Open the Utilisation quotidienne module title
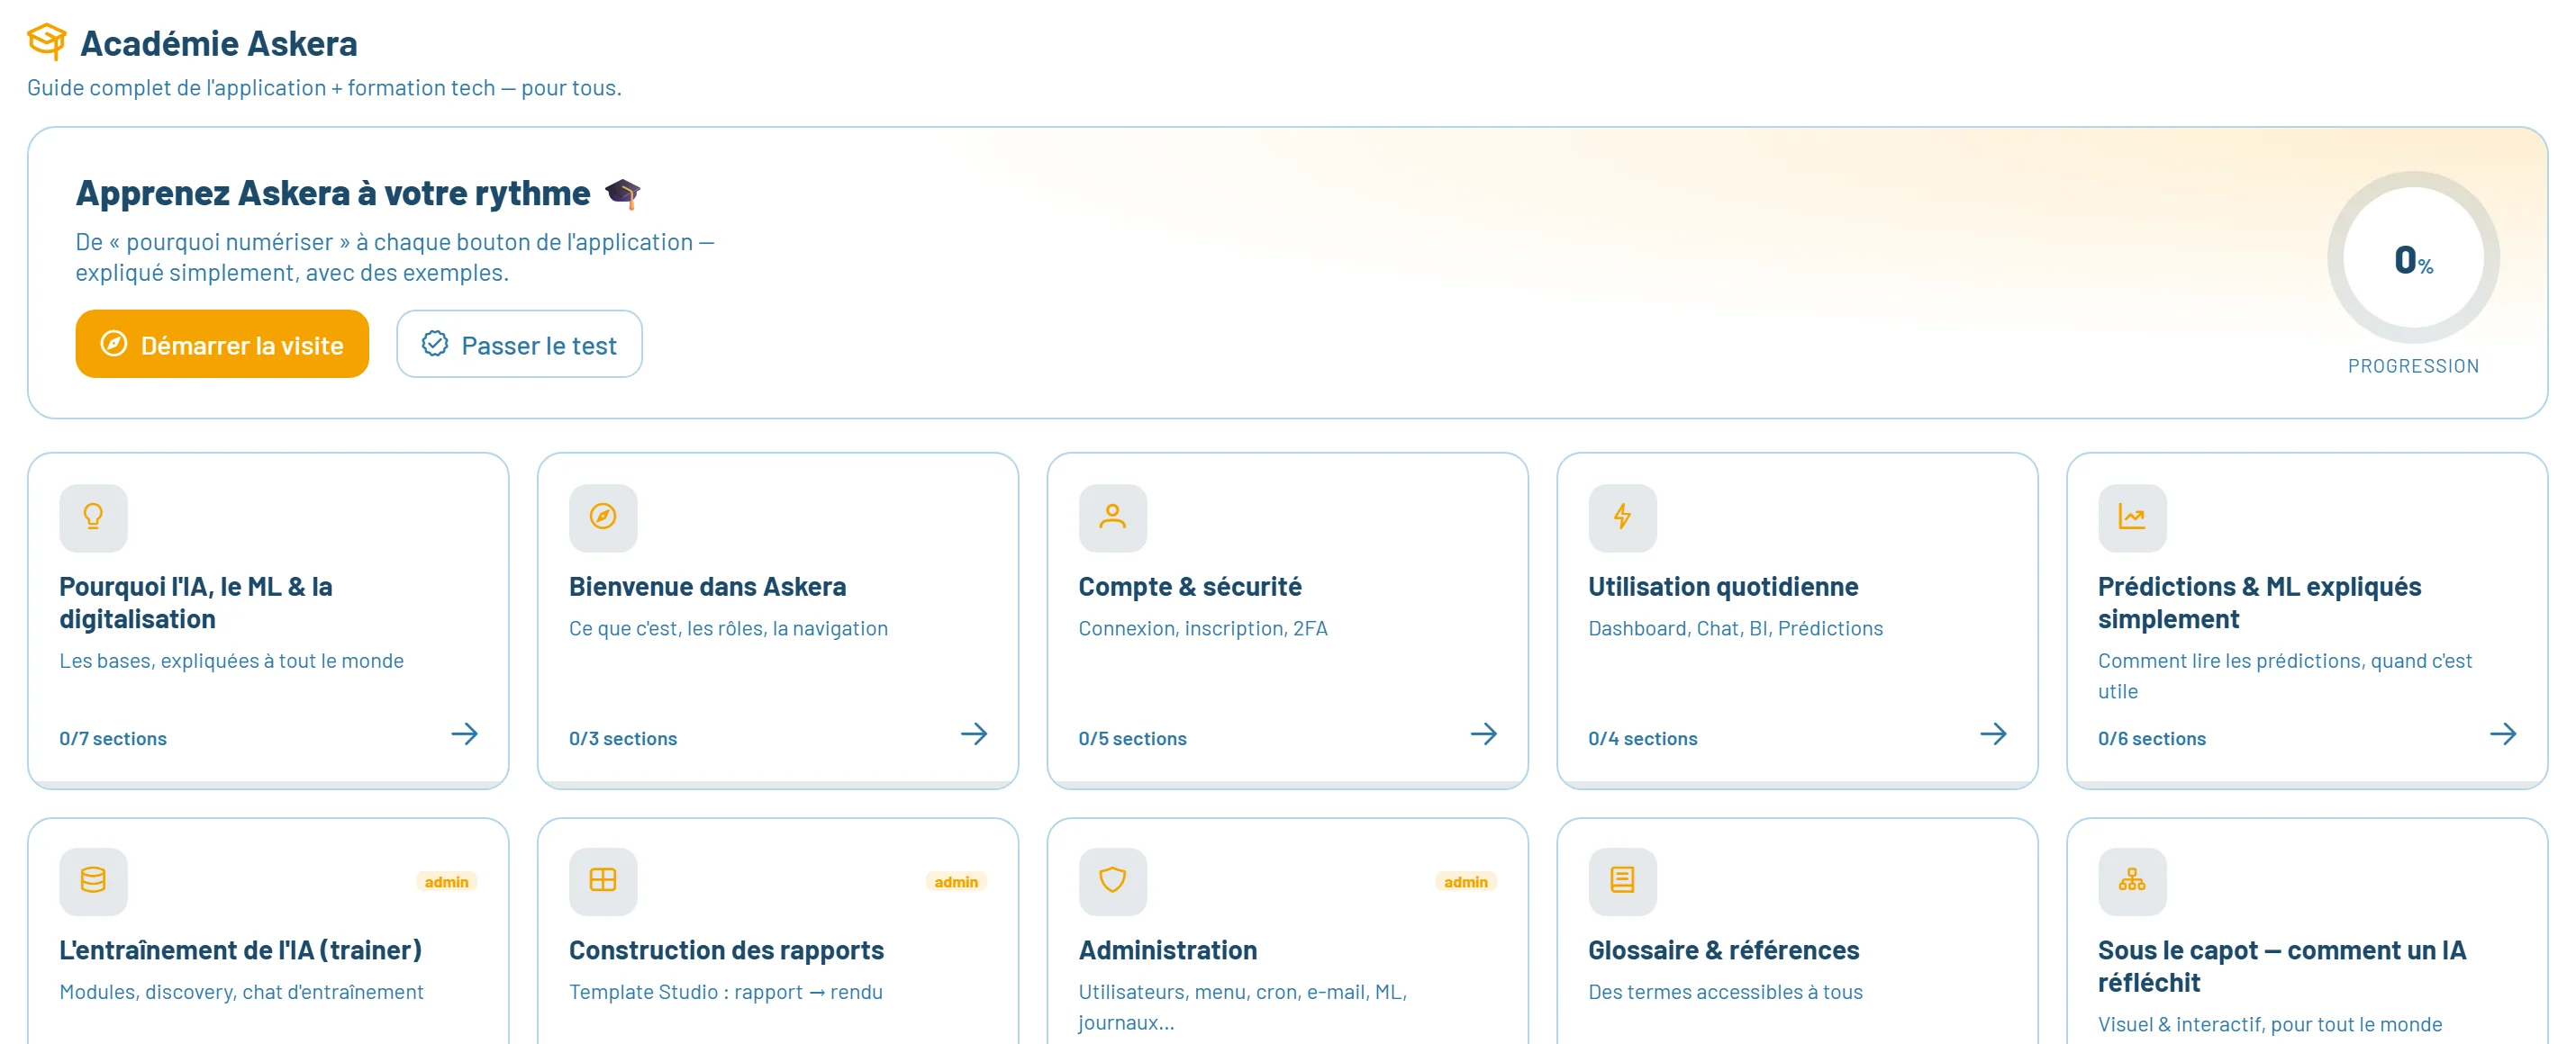 tap(1723, 587)
